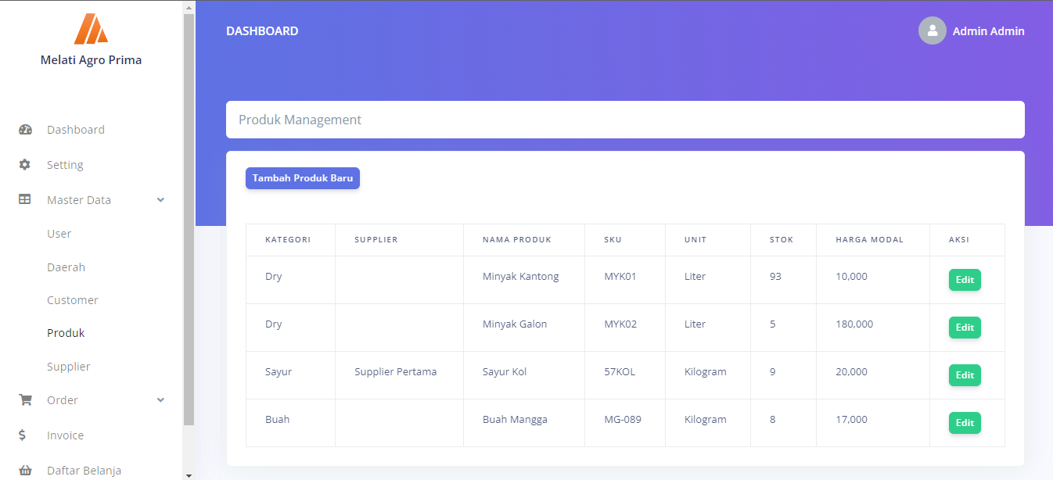Click the sidebar scrollbar down arrow

click(188, 475)
